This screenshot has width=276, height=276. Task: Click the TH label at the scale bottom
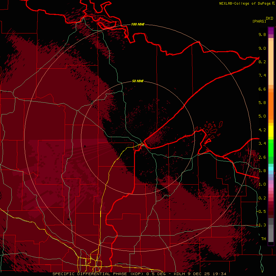coord(263,239)
